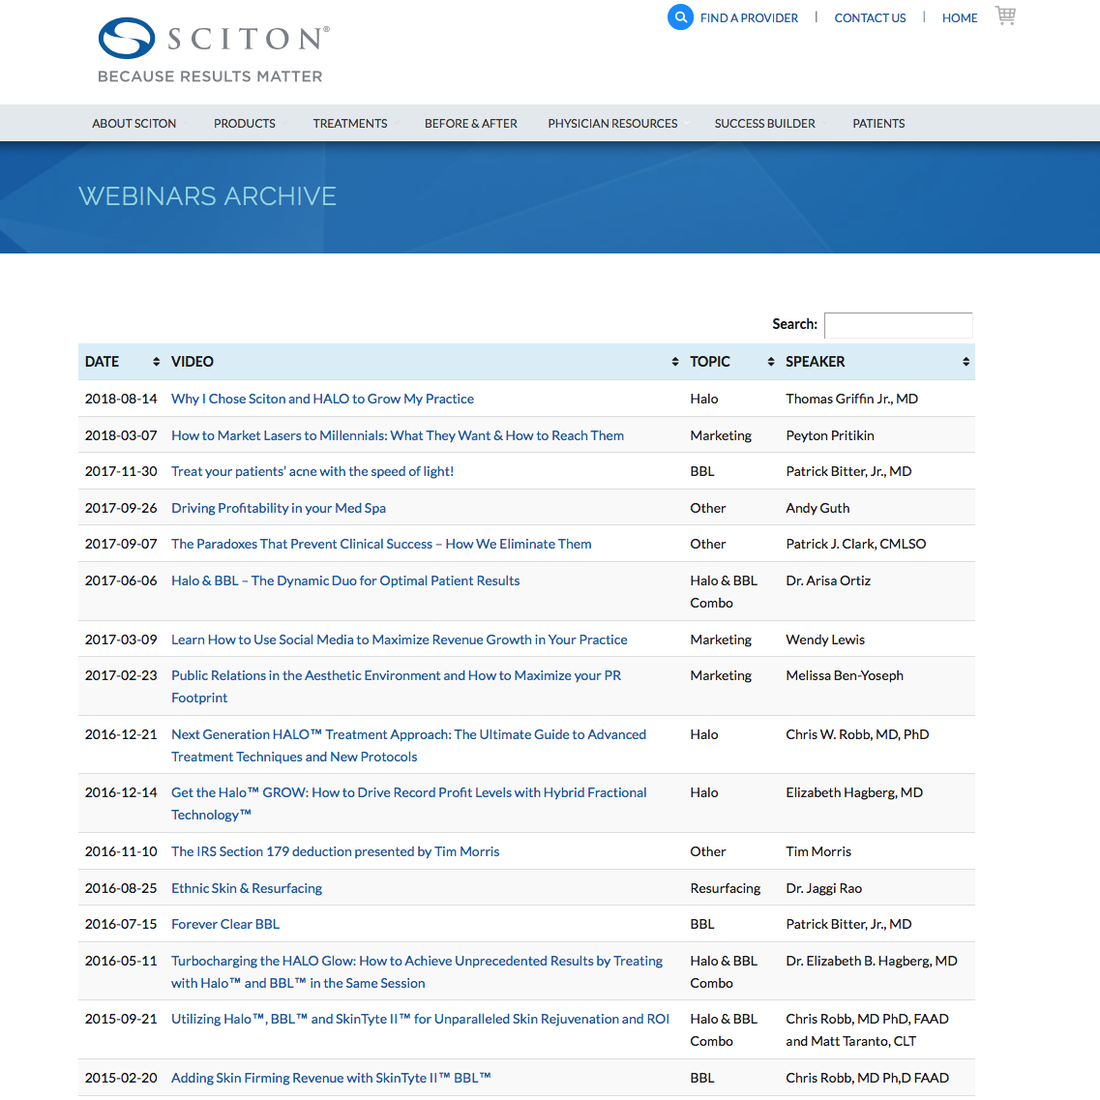Screen dimensions: 1100x1100
Task: Click speaker Dr. Jaggi Rao
Action: [x=823, y=888]
